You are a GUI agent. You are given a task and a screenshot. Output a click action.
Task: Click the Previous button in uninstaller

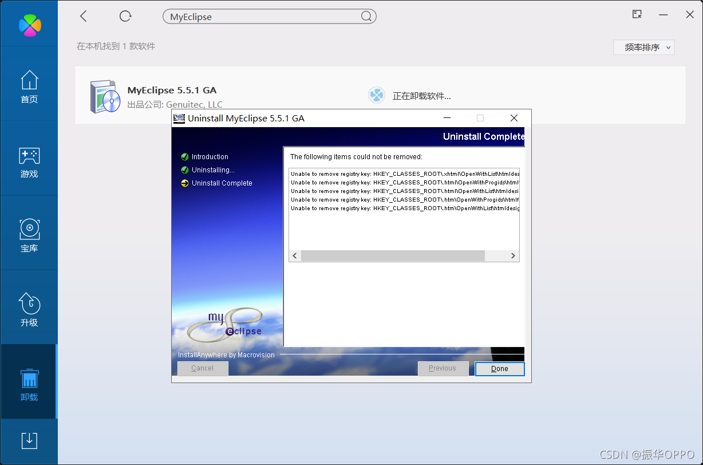443,368
